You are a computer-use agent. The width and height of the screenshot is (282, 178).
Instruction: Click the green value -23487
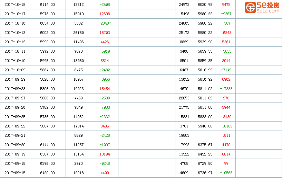[x=105, y=23]
